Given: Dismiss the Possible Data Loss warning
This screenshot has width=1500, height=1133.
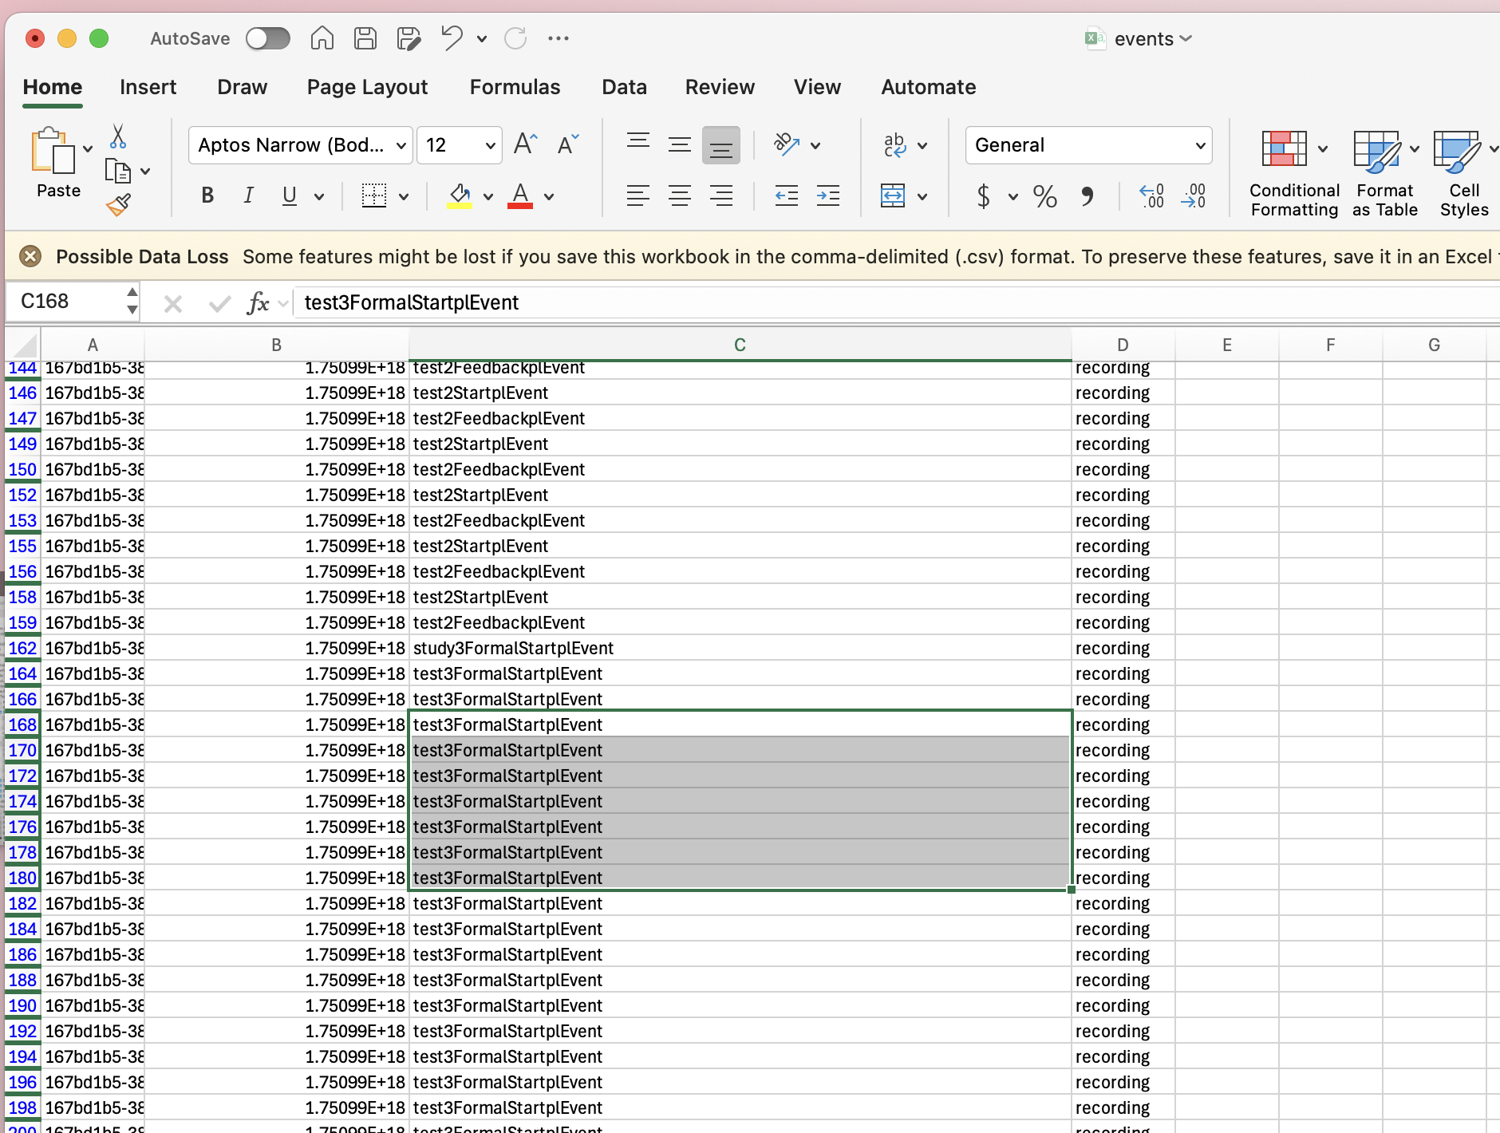Looking at the screenshot, I should tap(30, 256).
